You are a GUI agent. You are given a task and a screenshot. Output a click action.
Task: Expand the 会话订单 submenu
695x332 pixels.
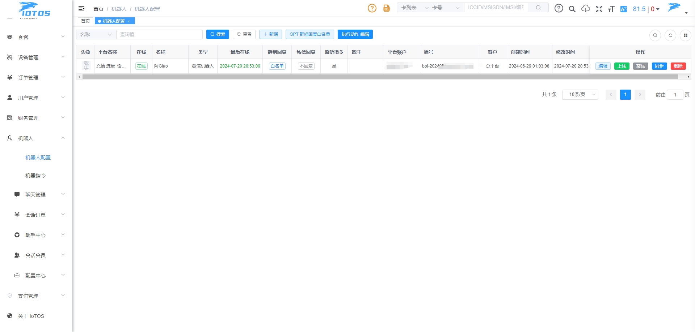pos(36,215)
